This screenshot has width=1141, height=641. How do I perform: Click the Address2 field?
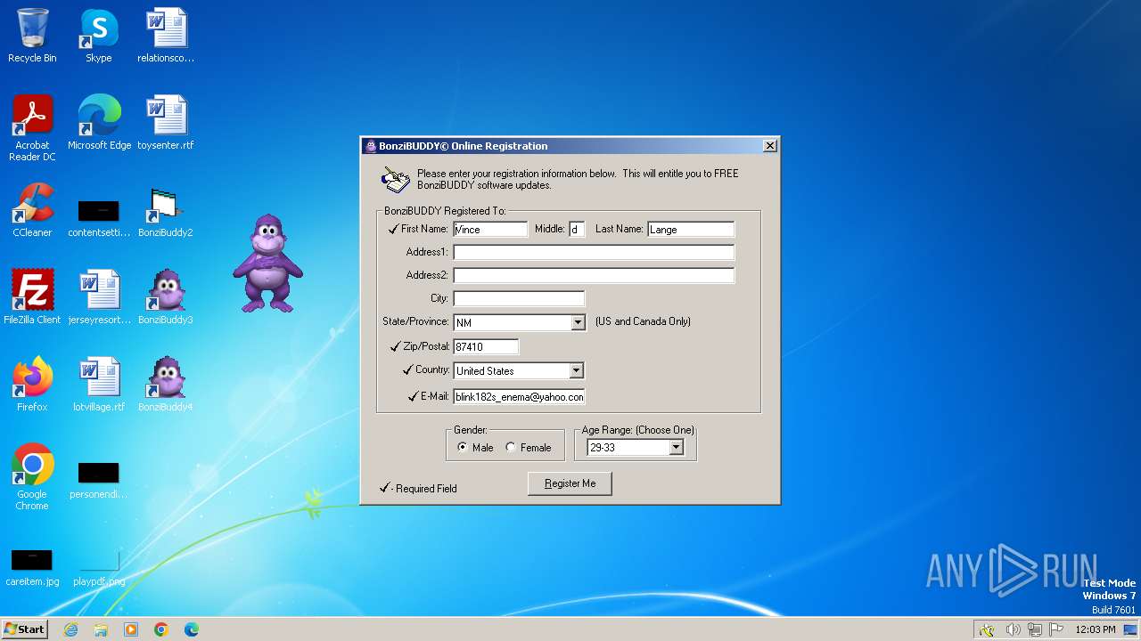tap(594, 275)
